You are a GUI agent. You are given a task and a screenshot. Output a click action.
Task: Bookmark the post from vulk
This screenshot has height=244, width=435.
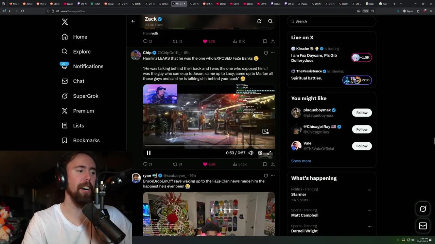[265, 41]
